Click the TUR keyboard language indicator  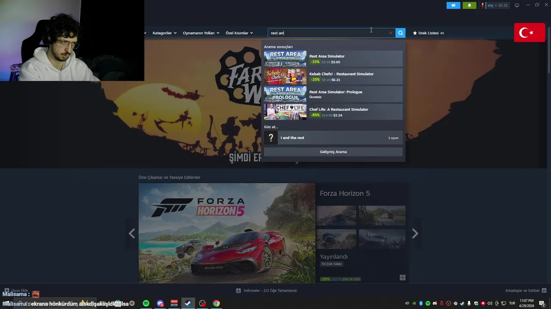tap(512, 303)
